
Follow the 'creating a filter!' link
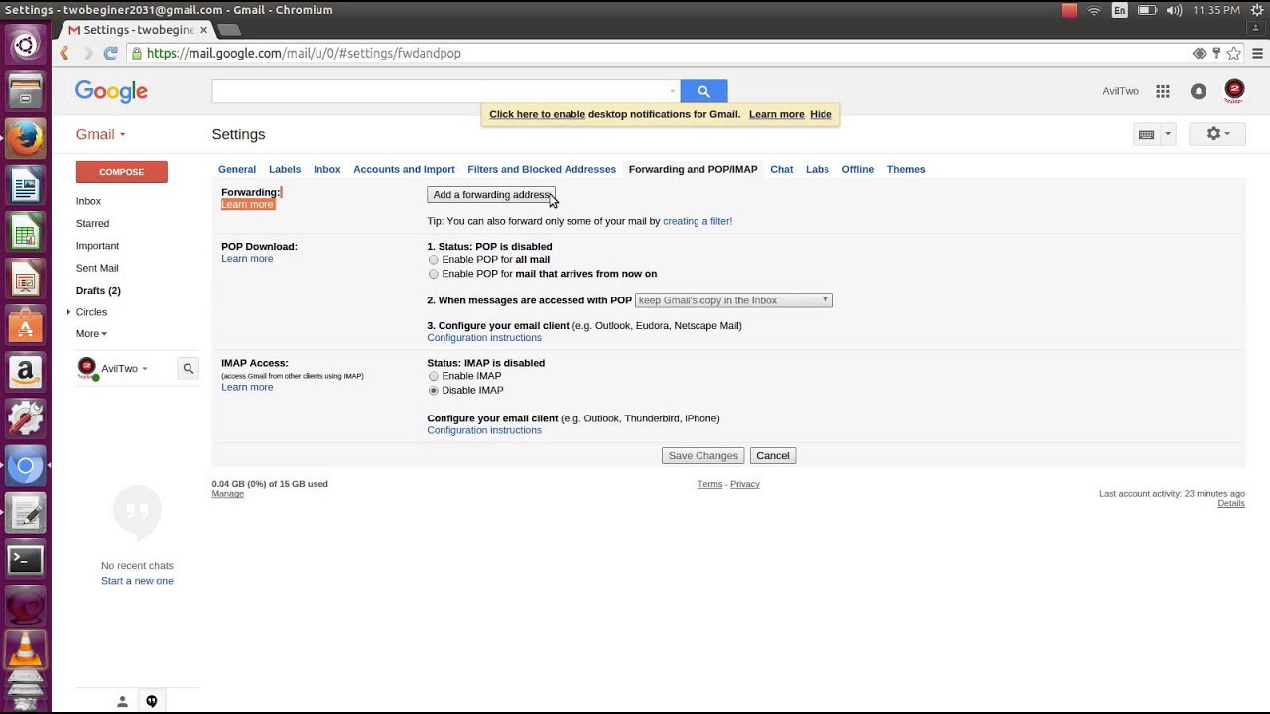(x=698, y=221)
